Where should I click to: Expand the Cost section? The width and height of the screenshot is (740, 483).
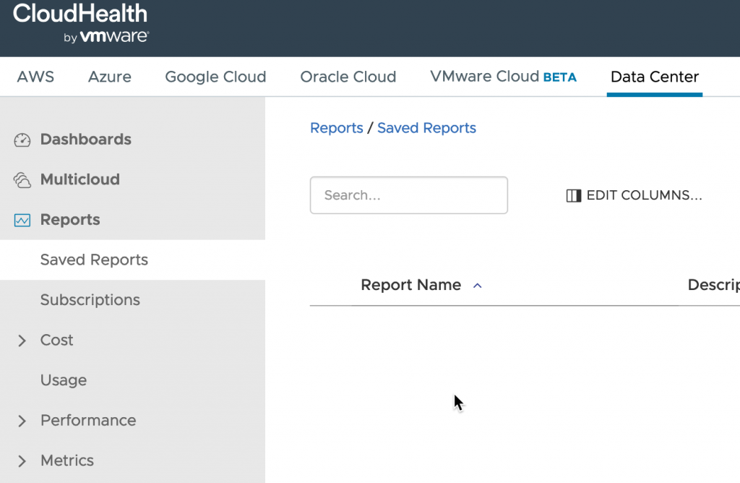coord(22,341)
